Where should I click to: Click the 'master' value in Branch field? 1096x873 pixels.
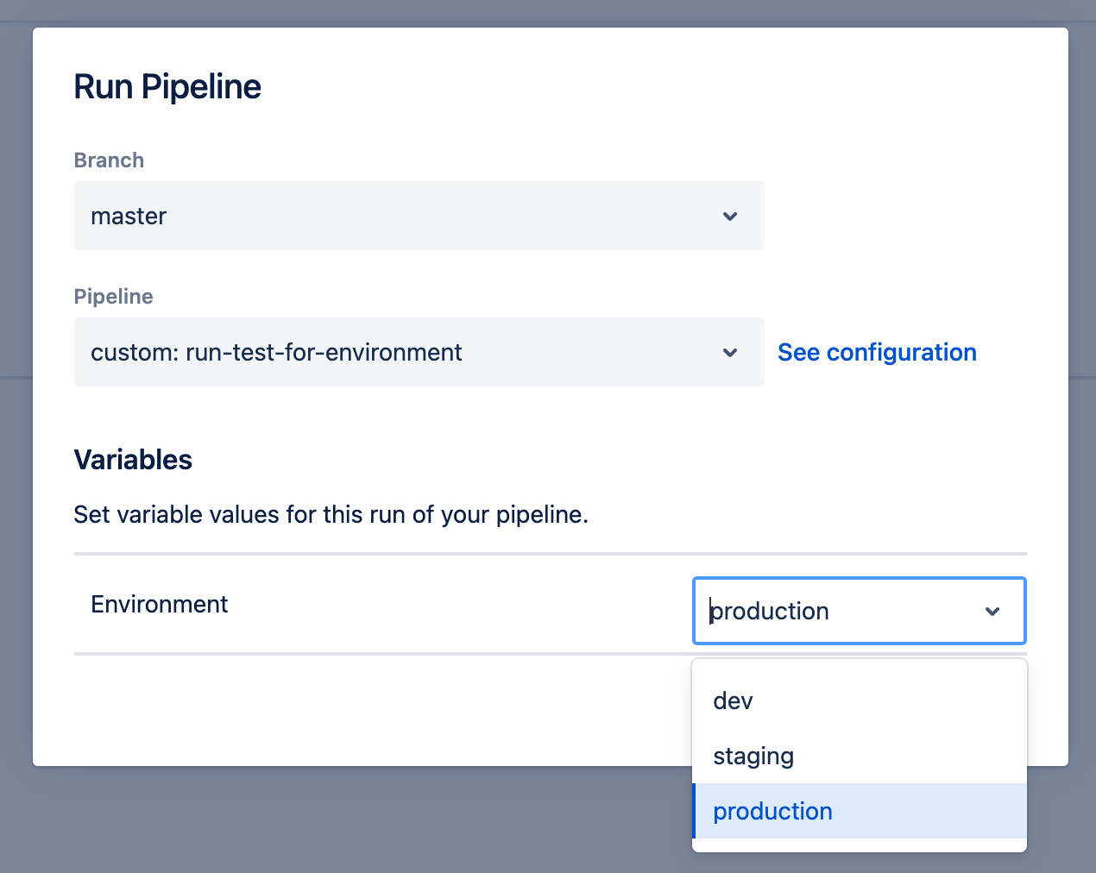[129, 216]
